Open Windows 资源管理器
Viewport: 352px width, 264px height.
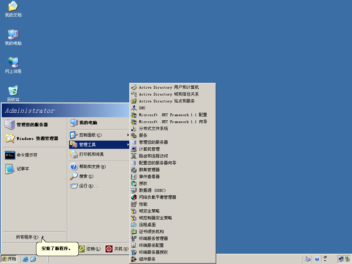[35, 139]
